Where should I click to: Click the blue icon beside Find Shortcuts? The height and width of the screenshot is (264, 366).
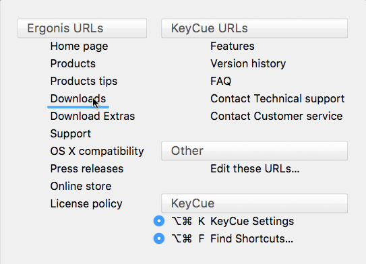click(x=159, y=238)
